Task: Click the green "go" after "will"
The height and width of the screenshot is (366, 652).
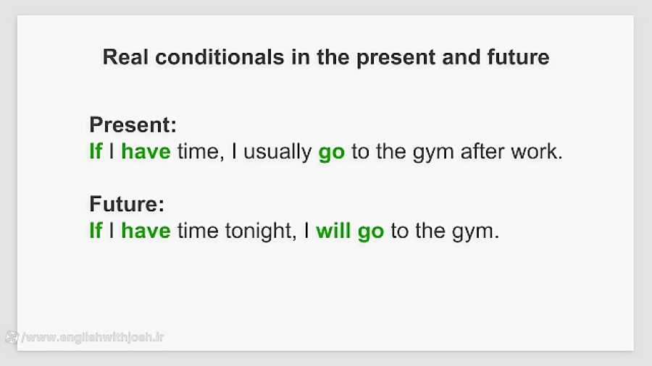Action: (x=370, y=232)
